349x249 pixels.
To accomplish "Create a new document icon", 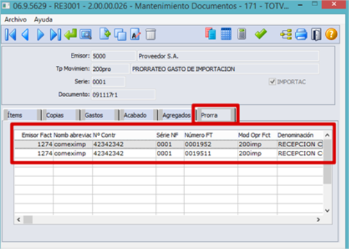I will pos(105,34).
